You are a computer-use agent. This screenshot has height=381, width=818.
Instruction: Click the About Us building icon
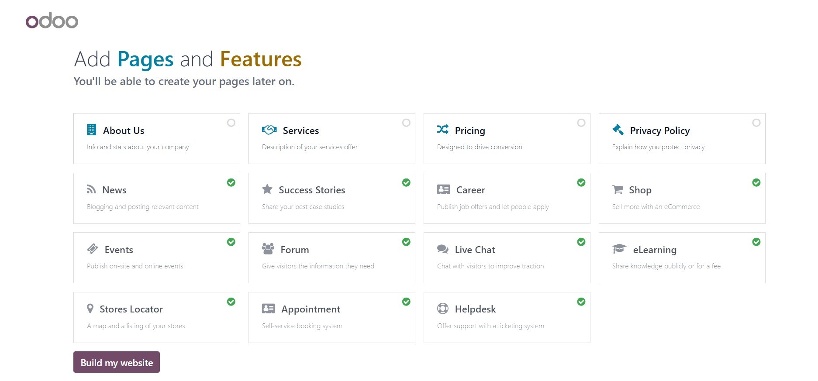91,130
